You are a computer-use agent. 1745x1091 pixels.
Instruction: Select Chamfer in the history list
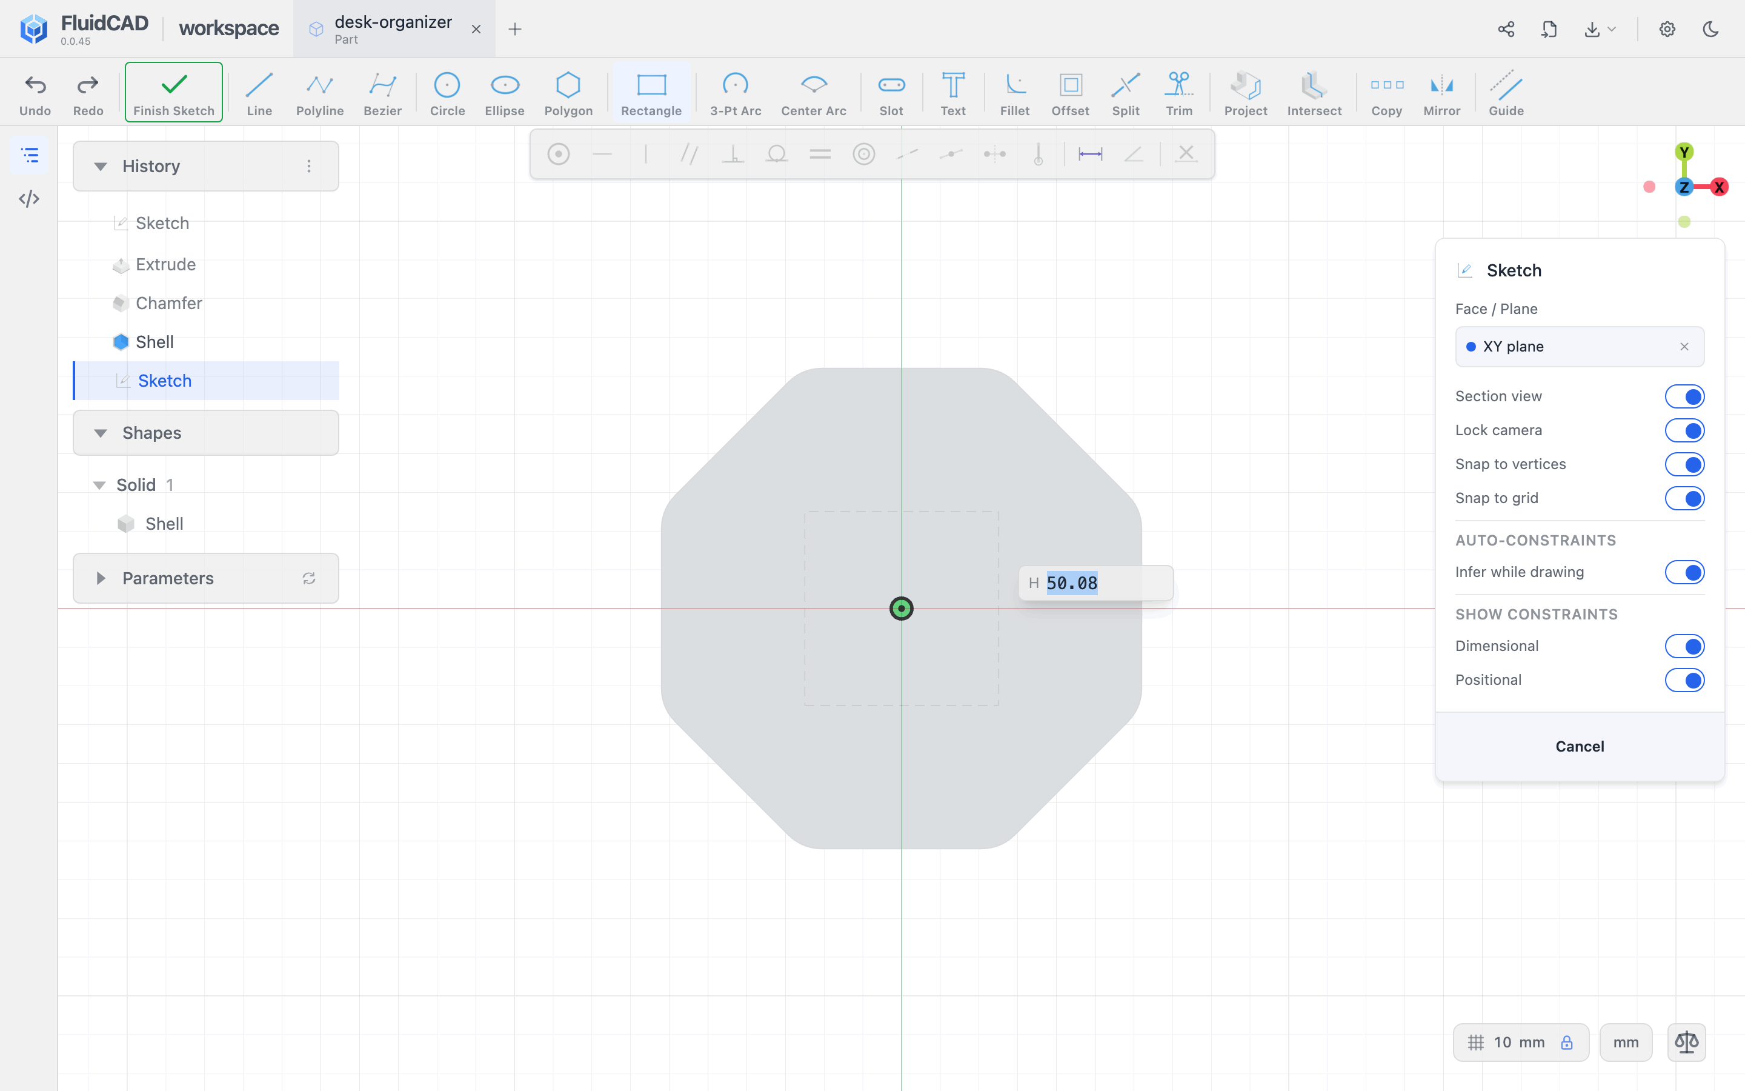(168, 303)
